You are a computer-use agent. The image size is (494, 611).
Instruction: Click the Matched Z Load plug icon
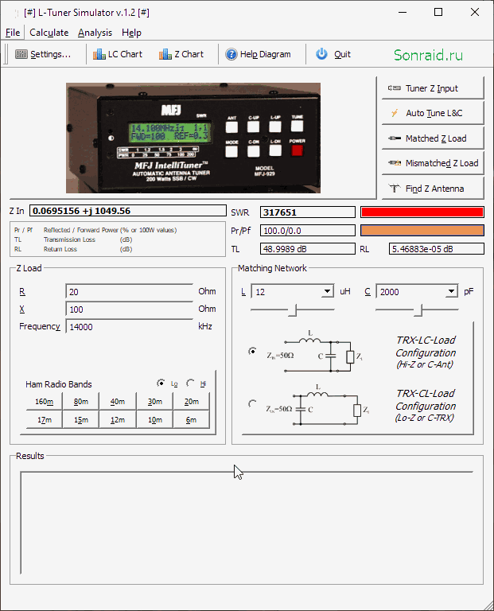tap(395, 138)
